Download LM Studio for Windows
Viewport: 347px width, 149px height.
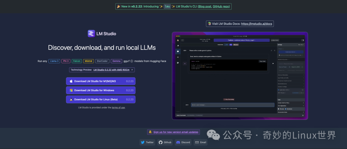click(x=101, y=90)
